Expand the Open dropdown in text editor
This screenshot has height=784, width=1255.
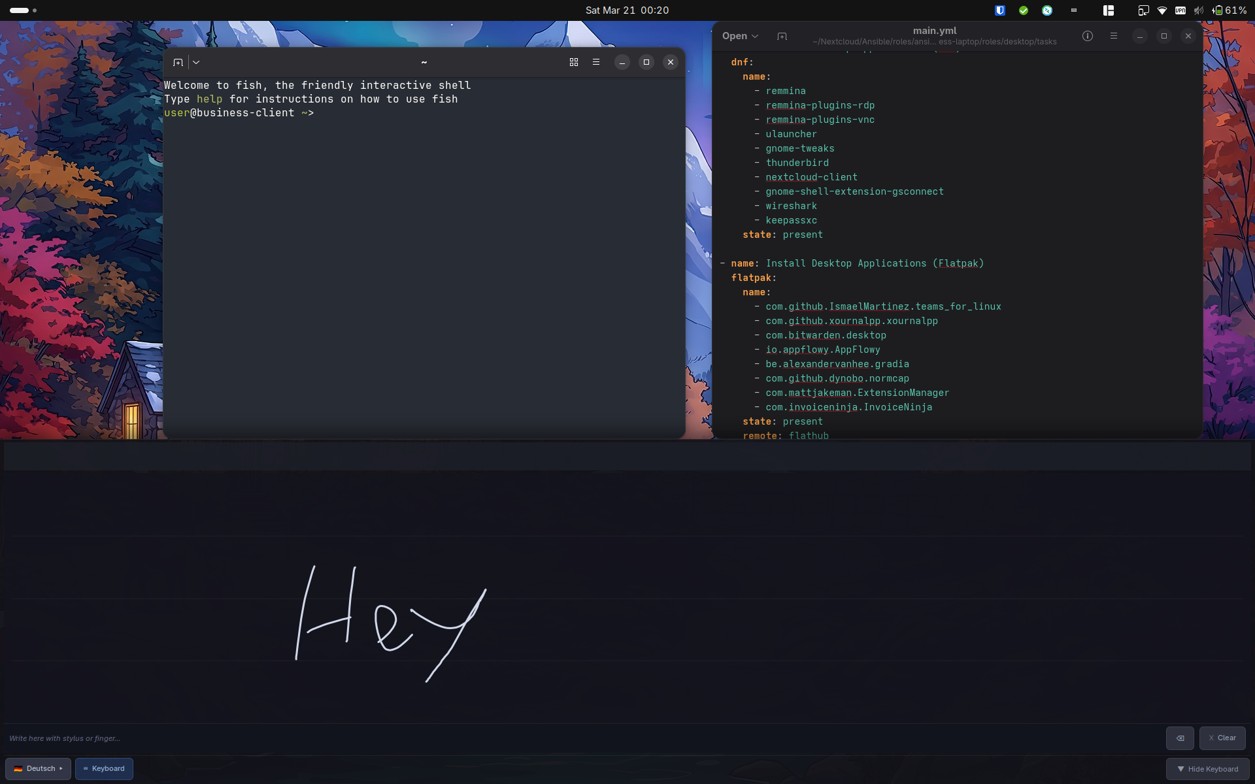(x=740, y=36)
